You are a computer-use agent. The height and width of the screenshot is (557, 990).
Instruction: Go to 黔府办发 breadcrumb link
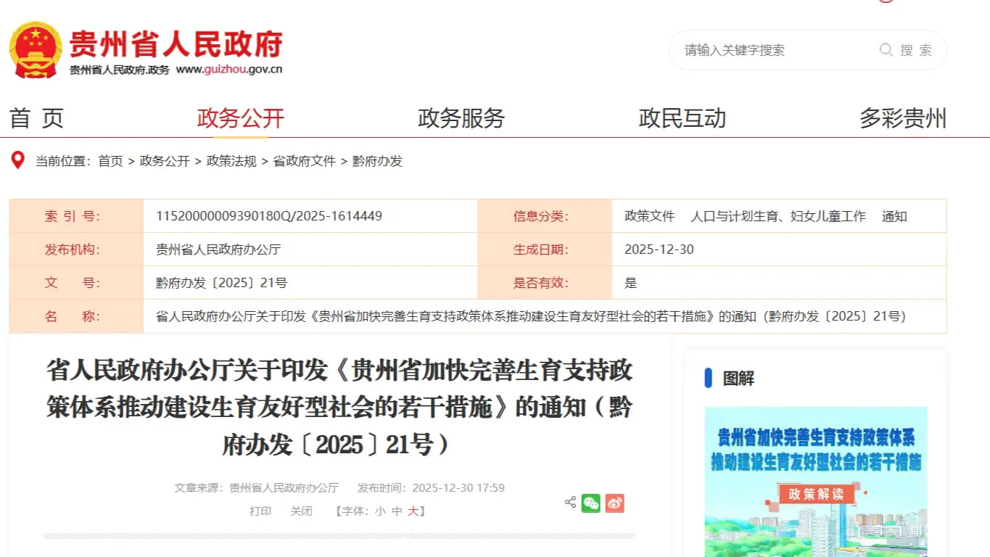377,161
